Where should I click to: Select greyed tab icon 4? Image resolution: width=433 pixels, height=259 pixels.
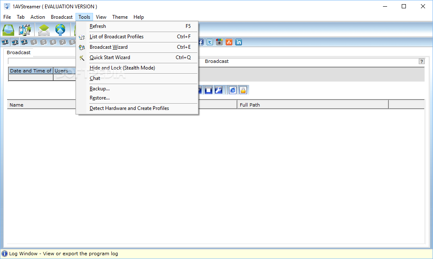pos(34,42)
